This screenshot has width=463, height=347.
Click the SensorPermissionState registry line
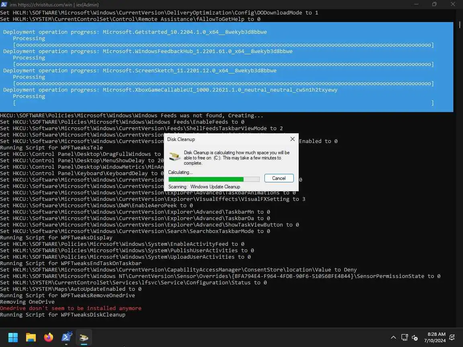220,276
